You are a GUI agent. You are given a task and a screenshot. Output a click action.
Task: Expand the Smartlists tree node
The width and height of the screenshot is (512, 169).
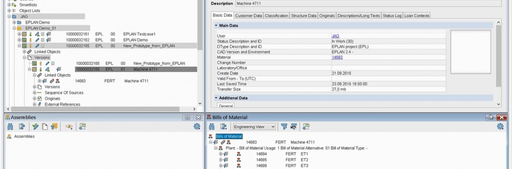coord(9,5)
